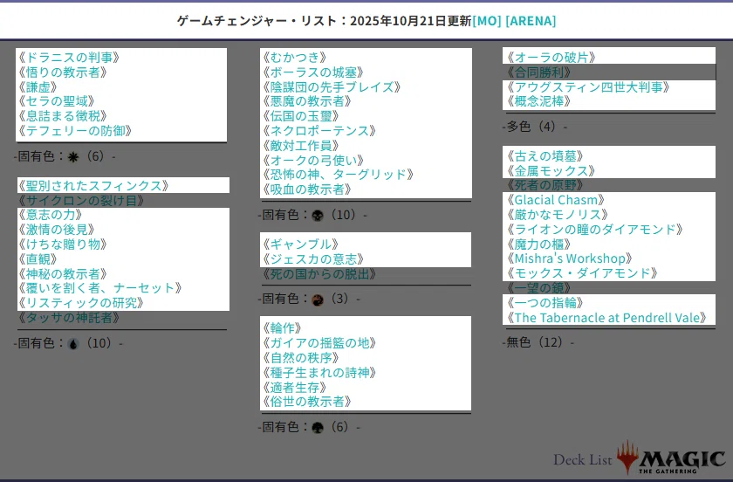The width and height of the screenshot is (733, 482).
Task: Open card link 《ボーラスの城塞》
Action: coord(312,72)
